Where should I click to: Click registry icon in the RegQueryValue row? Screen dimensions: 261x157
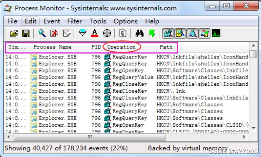pos(108,77)
